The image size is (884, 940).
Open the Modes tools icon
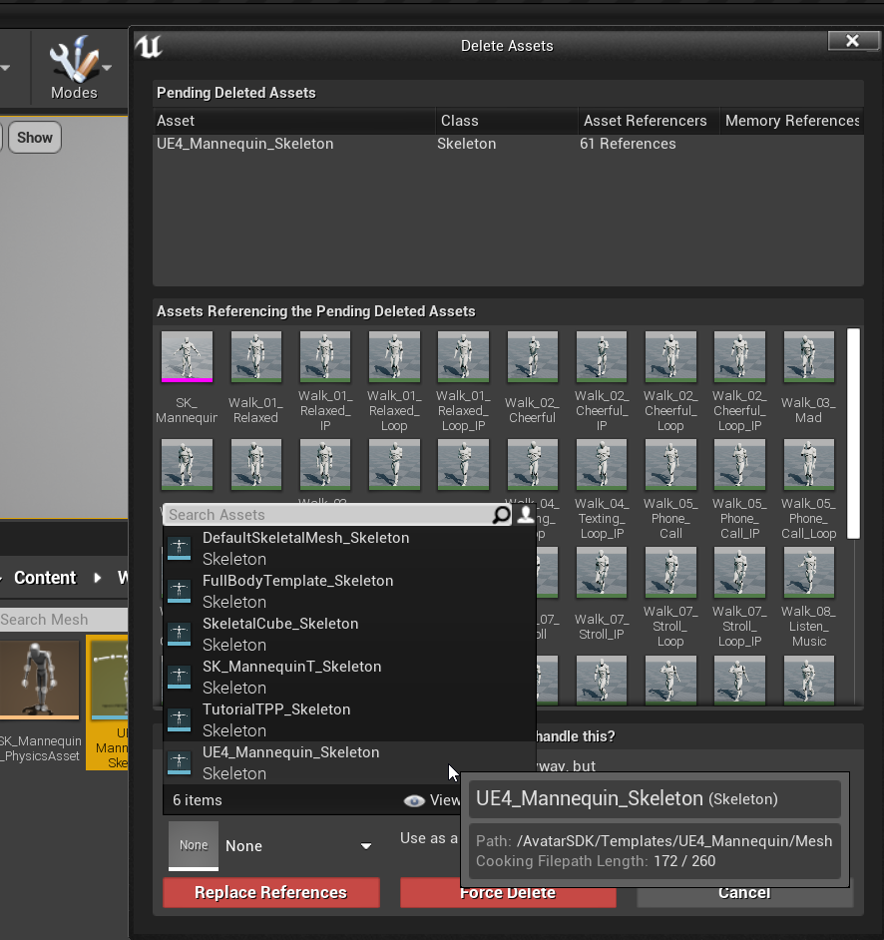[74, 59]
